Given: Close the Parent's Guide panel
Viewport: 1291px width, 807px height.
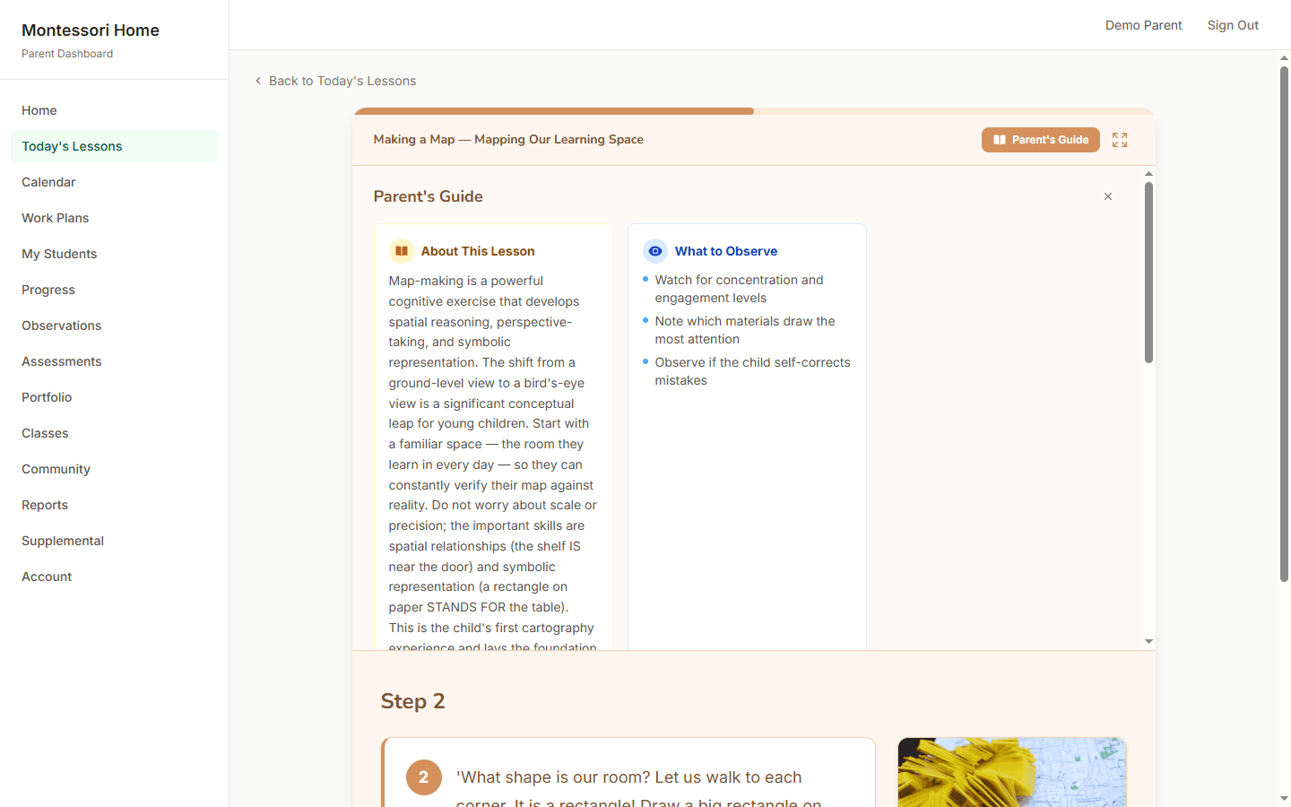Looking at the screenshot, I should pos(1107,195).
